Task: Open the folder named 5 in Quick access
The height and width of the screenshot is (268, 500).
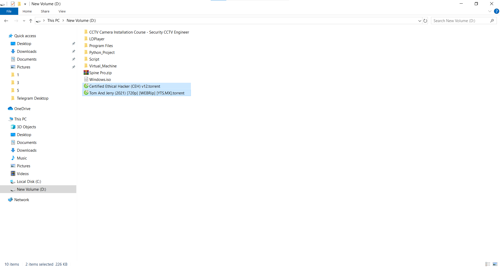Action: click(x=18, y=91)
